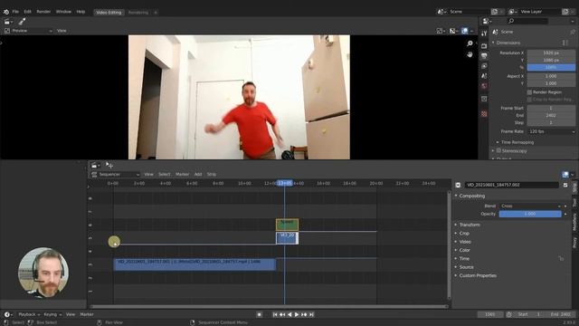This screenshot has width=579, height=326.
Task: Toggle the Stereoscopy checkbox
Action: tap(498, 150)
